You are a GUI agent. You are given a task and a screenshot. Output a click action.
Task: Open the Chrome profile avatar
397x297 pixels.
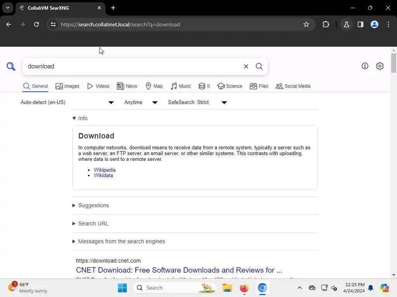(375, 24)
